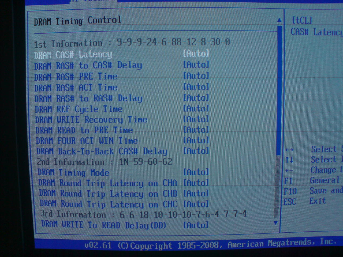Click the ESC Exit key hint
The width and height of the screenshot is (343, 257).
[304, 201]
